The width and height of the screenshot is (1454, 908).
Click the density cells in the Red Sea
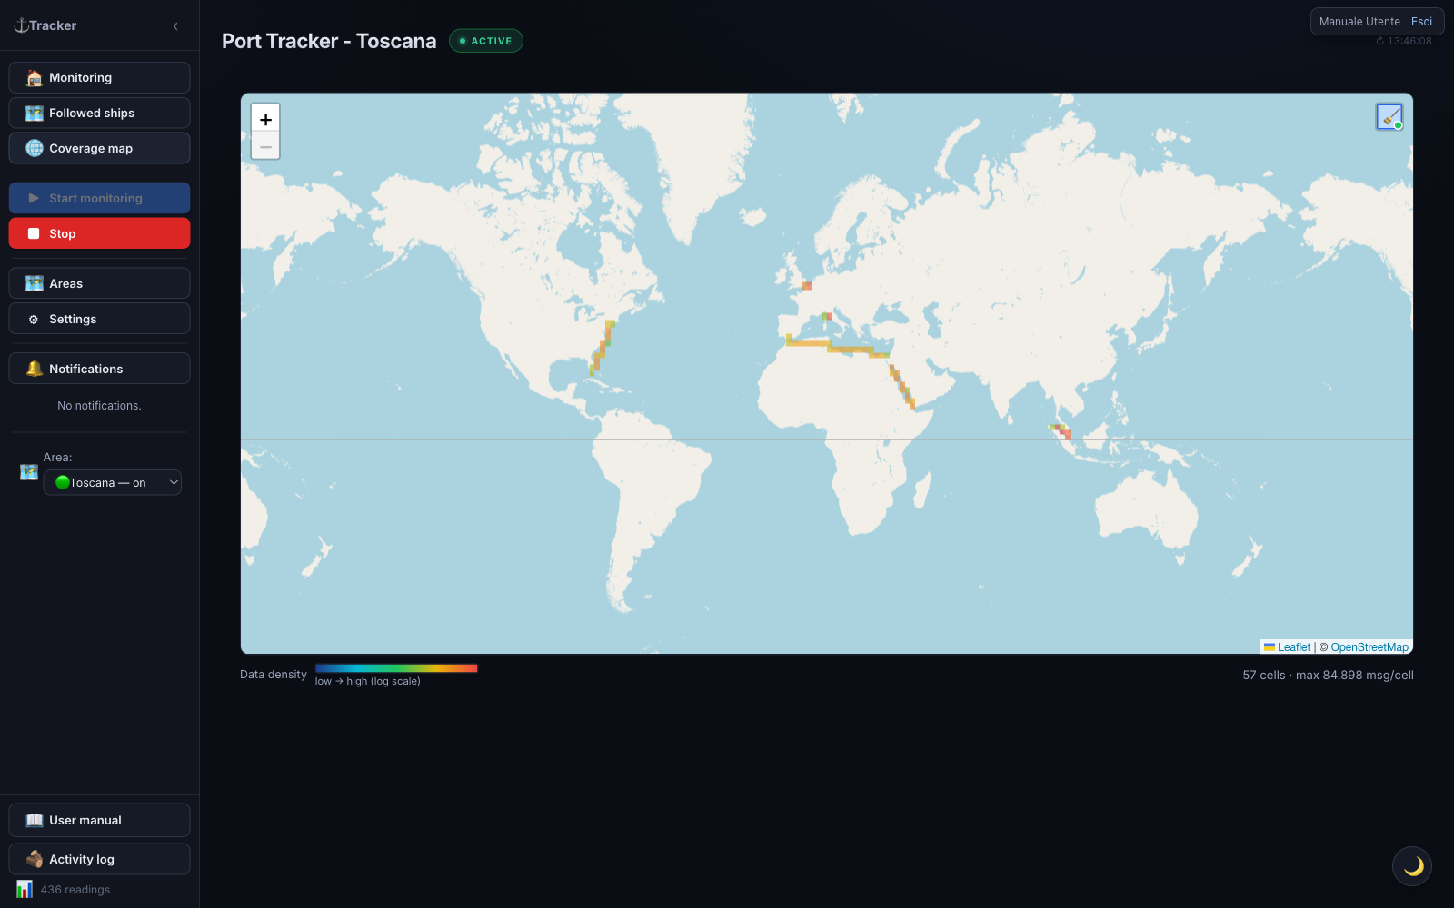pyautogui.click(x=902, y=387)
